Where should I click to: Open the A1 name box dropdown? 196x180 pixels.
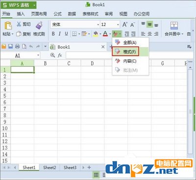(x=38, y=55)
